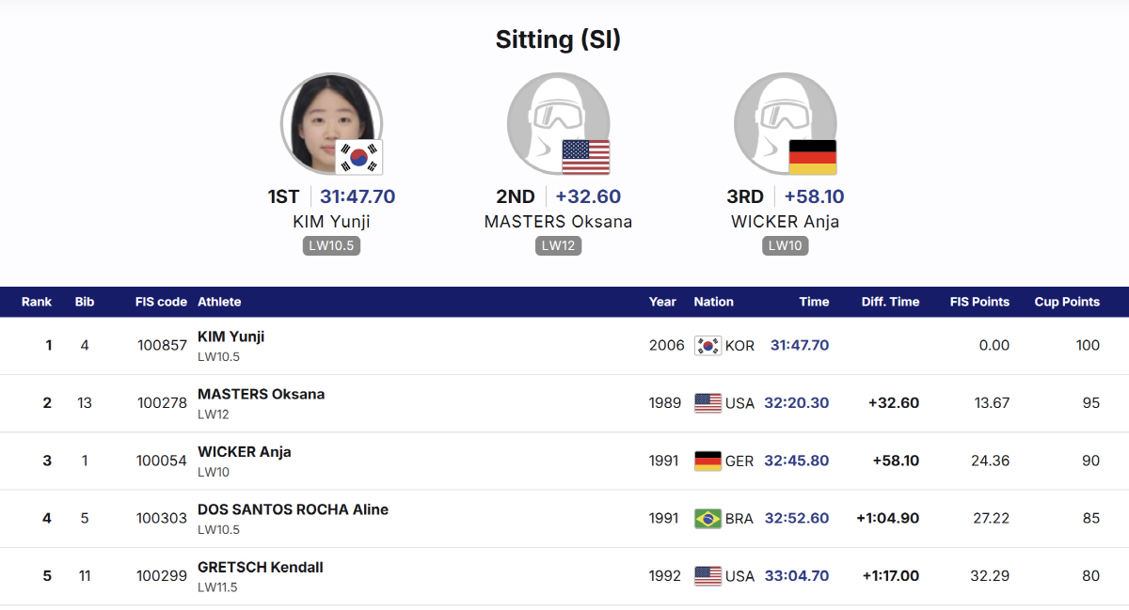The height and width of the screenshot is (610, 1129).
Task: Click the South Korea flag on podium
Action: pos(359,157)
